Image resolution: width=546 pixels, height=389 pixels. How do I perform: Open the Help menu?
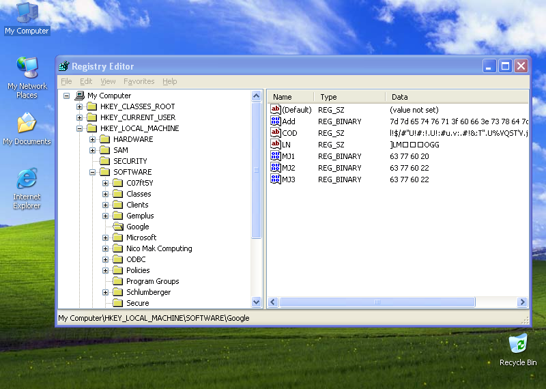point(169,81)
